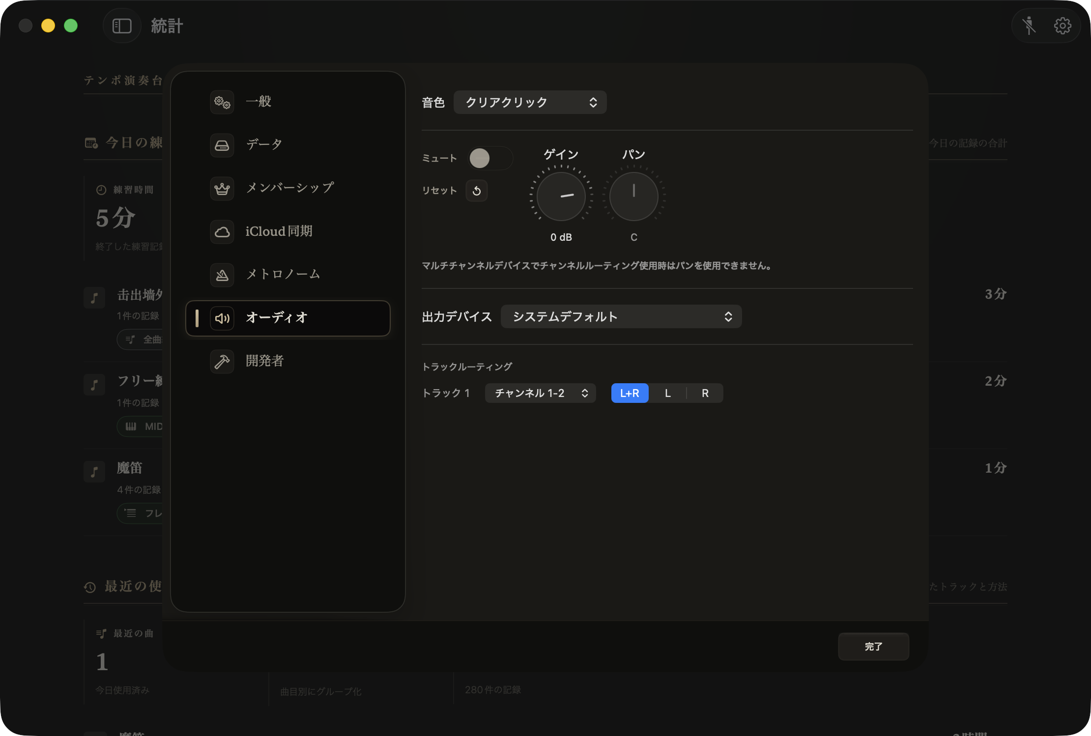The height and width of the screenshot is (736, 1091).
Task: Click the metronome icon in the sidebar
Action: [x=222, y=275]
